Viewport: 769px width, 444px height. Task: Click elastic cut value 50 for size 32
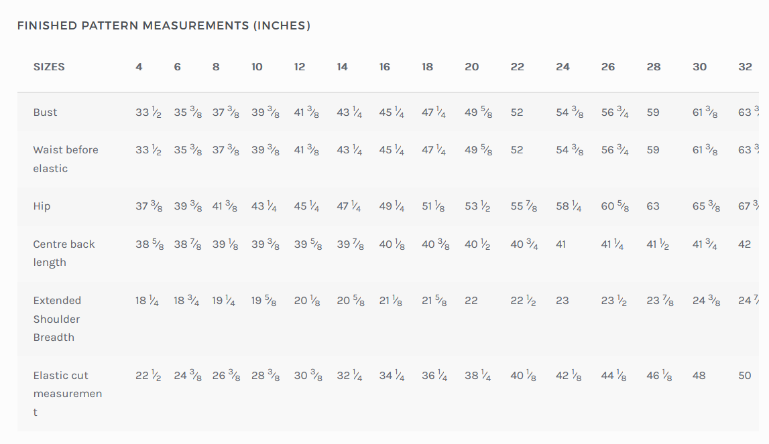point(745,376)
